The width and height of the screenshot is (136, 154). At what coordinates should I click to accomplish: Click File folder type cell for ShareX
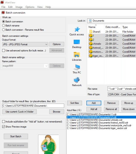click(128, 32)
